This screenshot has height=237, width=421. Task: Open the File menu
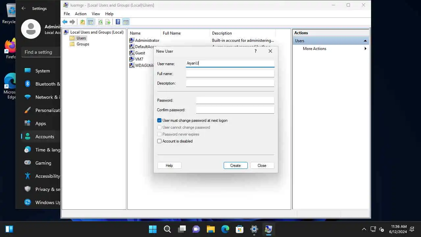(67, 14)
